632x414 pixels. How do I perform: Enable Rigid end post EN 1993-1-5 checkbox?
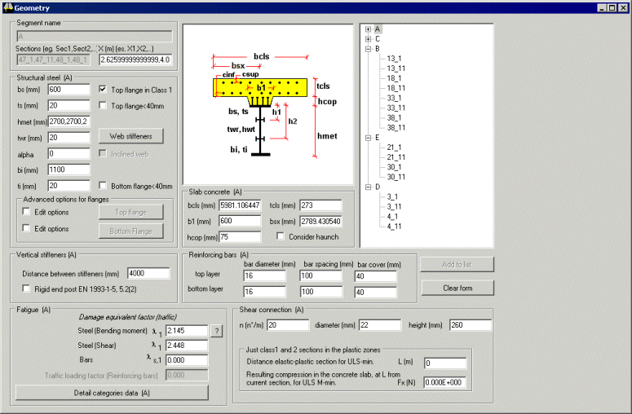[x=27, y=288]
